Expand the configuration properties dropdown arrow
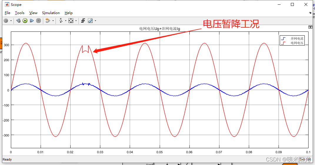This screenshot has width=315, height=165. point(11,21)
